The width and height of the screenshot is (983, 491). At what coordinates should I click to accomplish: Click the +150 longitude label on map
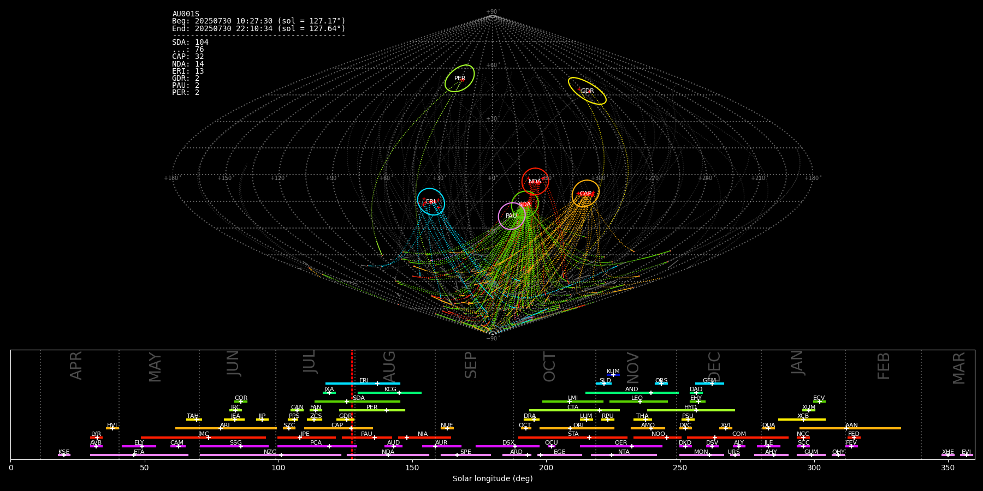(x=224, y=178)
